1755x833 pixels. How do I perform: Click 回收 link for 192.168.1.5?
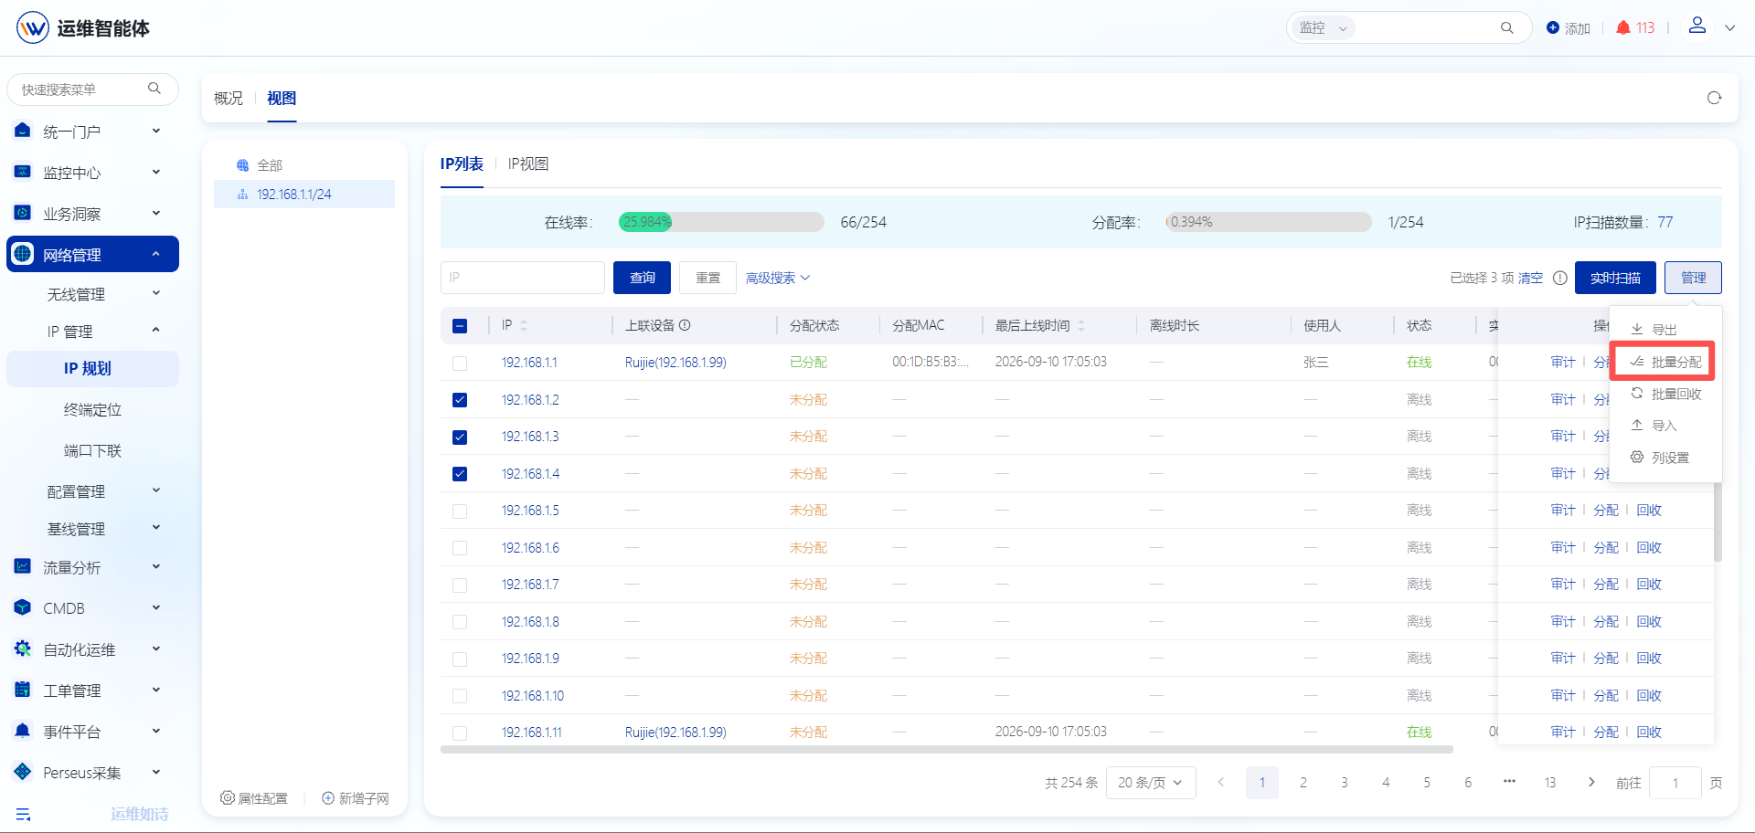[x=1649, y=511]
